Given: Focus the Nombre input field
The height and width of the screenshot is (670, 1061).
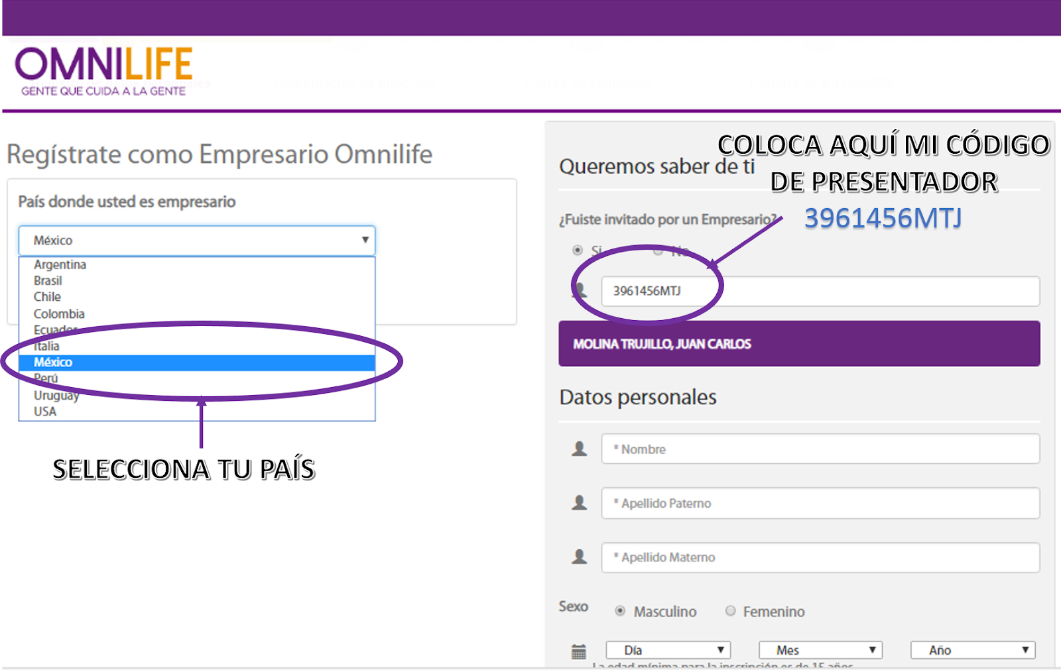Looking at the screenshot, I should (820, 449).
